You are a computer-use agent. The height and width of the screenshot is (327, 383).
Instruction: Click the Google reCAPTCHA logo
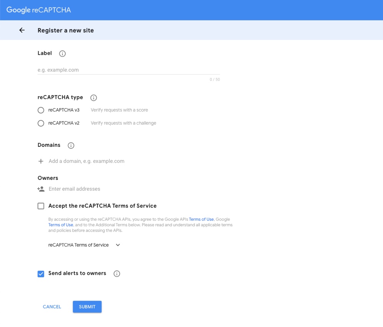click(x=39, y=10)
